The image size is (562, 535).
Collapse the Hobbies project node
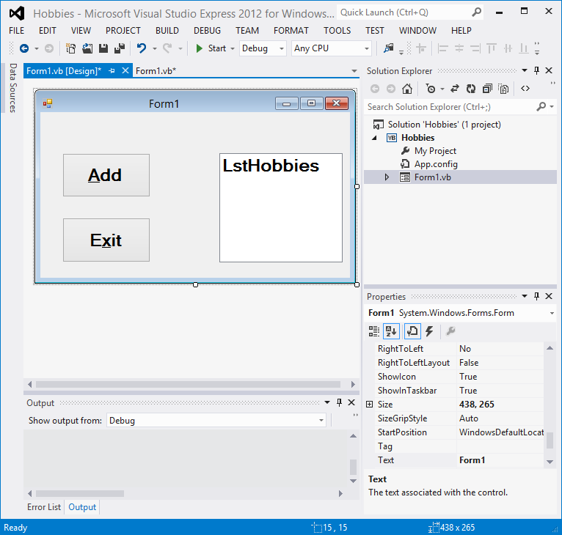tap(375, 138)
